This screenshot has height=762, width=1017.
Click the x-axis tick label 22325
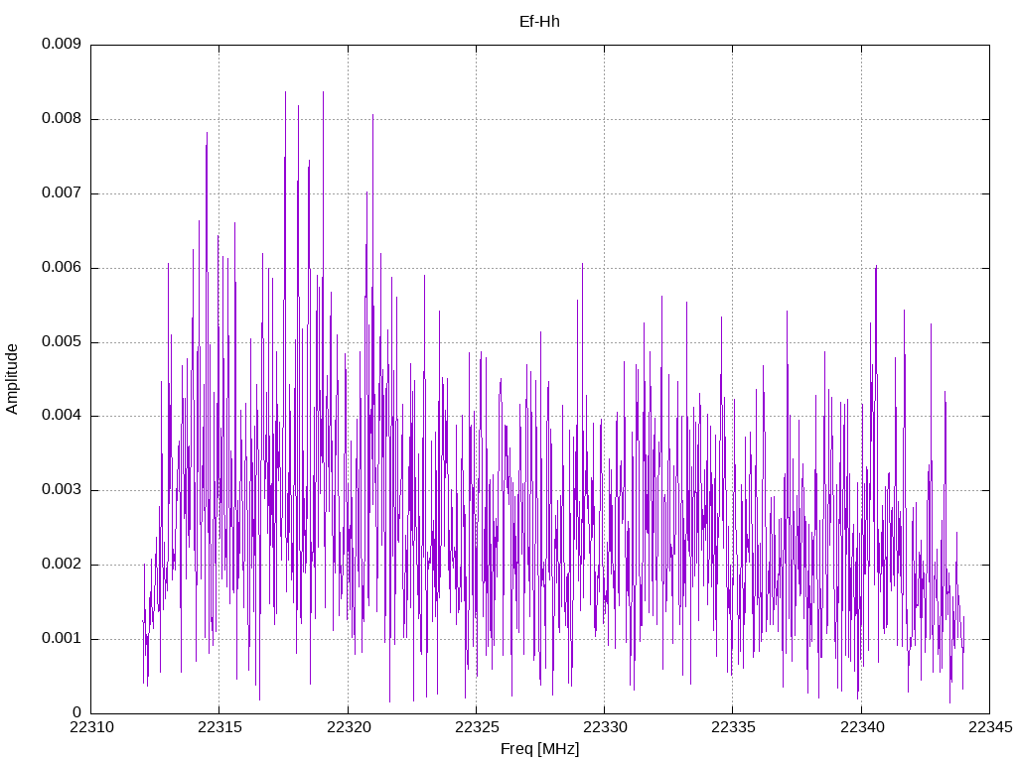click(x=477, y=727)
